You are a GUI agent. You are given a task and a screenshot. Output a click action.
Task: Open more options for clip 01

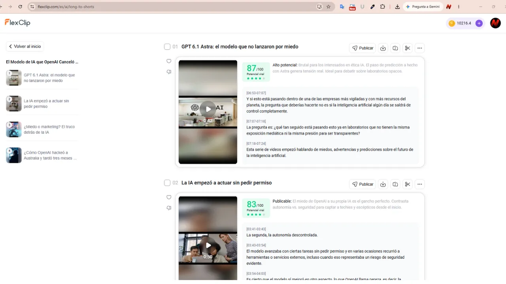coord(420,48)
